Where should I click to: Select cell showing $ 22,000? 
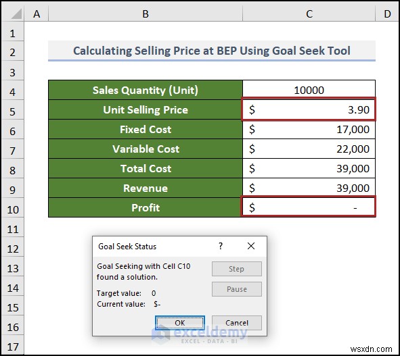(309, 149)
